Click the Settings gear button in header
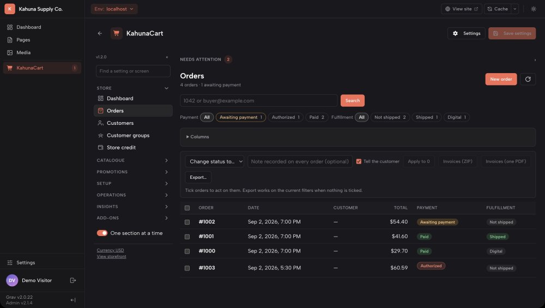The image size is (545, 308). click(x=466, y=33)
